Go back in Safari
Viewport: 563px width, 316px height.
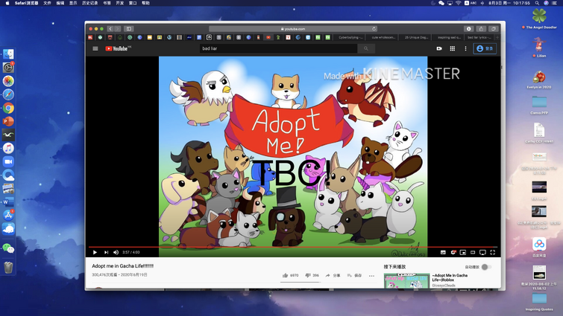tap(110, 29)
